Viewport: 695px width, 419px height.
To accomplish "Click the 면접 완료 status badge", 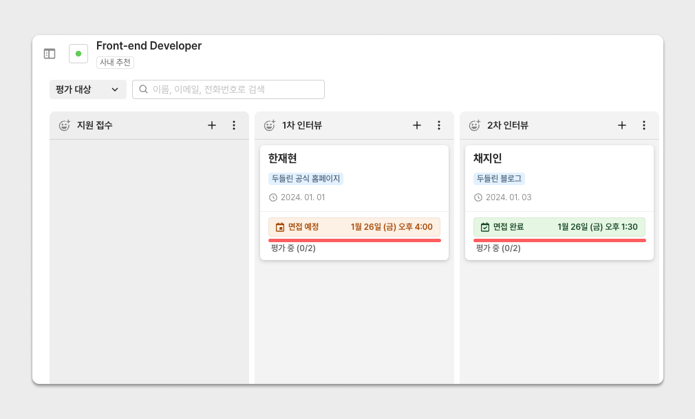I will pyautogui.click(x=559, y=227).
